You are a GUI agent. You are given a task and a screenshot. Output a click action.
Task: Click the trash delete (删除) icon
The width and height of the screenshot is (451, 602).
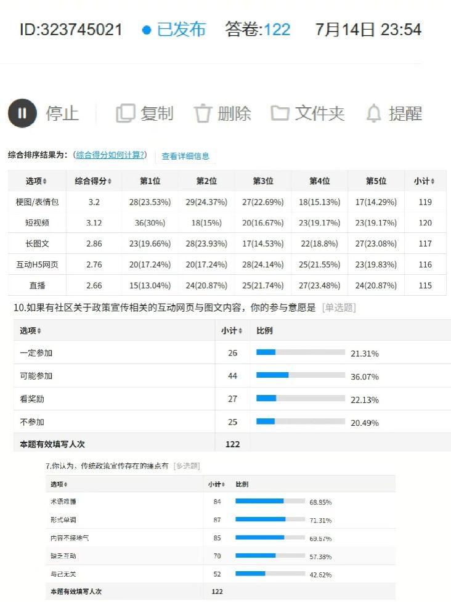203,113
